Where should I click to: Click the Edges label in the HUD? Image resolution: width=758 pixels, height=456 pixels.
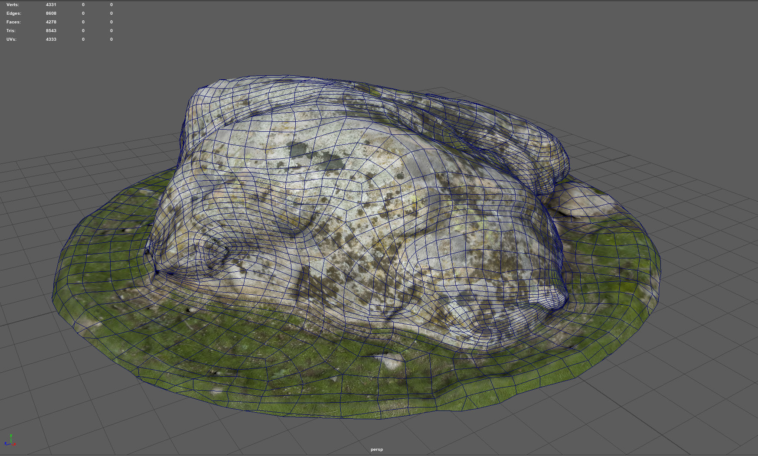coord(14,13)
